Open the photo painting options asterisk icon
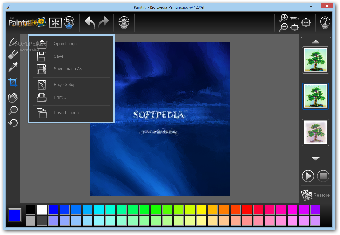Screen dimensions: 340x235 click(55, 23)
